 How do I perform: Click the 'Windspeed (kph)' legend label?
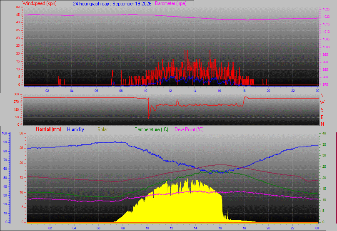click(x=39, y=3)
